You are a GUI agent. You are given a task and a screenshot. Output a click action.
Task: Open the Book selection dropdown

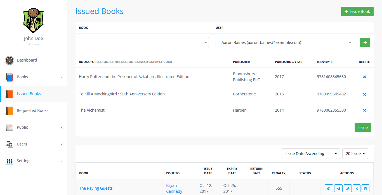pyautogui.click(x=144, y=43)
